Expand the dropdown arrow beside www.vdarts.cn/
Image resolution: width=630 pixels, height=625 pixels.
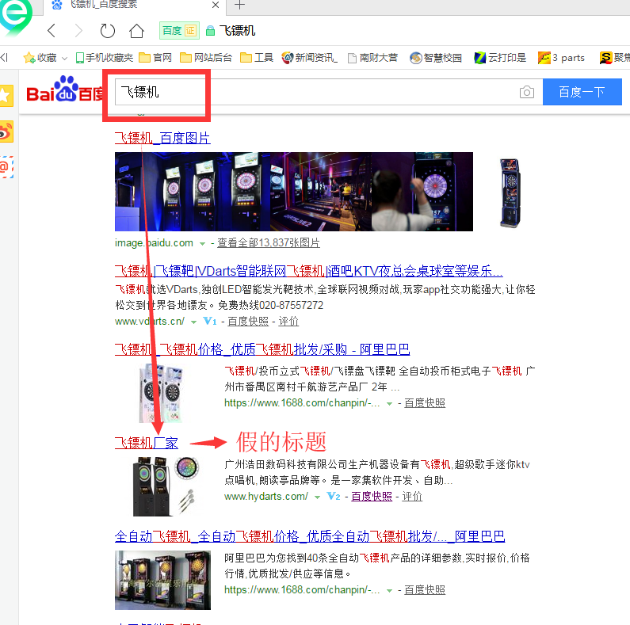tap(193, 322)
